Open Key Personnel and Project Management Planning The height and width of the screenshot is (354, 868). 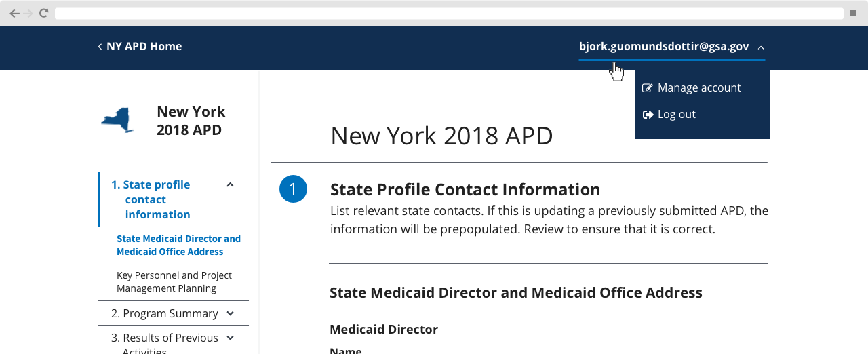(x=174, y=281)
